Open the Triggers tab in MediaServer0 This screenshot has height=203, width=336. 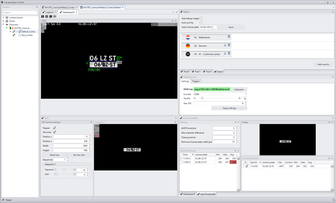click(x=196, y=81)
